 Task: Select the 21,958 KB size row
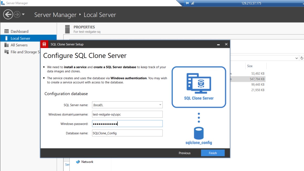click(x=258, y=90)
